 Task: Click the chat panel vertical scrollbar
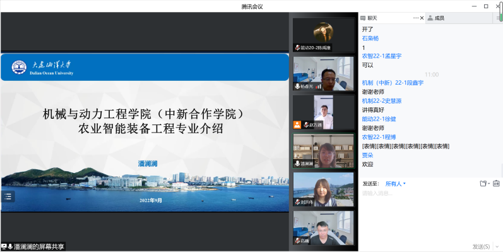tap(501, 170)
